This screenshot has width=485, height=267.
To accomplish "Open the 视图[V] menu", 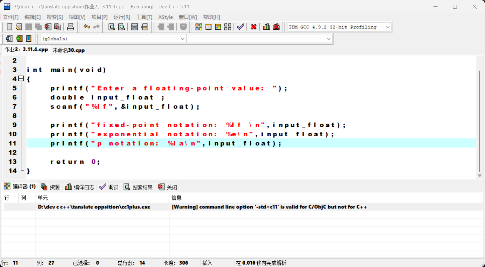I will click(x=77, y=17).
